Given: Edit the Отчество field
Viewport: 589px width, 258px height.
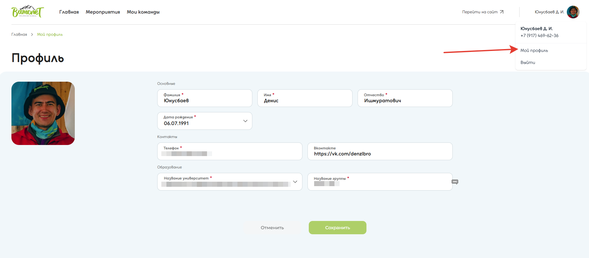Looking at the screenshot, I should pyautogui.click(x=405, y=98).
